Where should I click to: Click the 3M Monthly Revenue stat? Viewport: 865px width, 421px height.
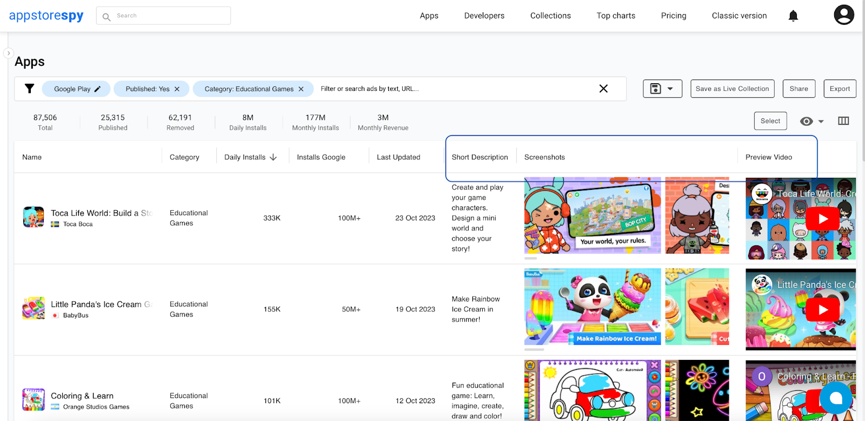pyautogui.click(x=383, y=122)
